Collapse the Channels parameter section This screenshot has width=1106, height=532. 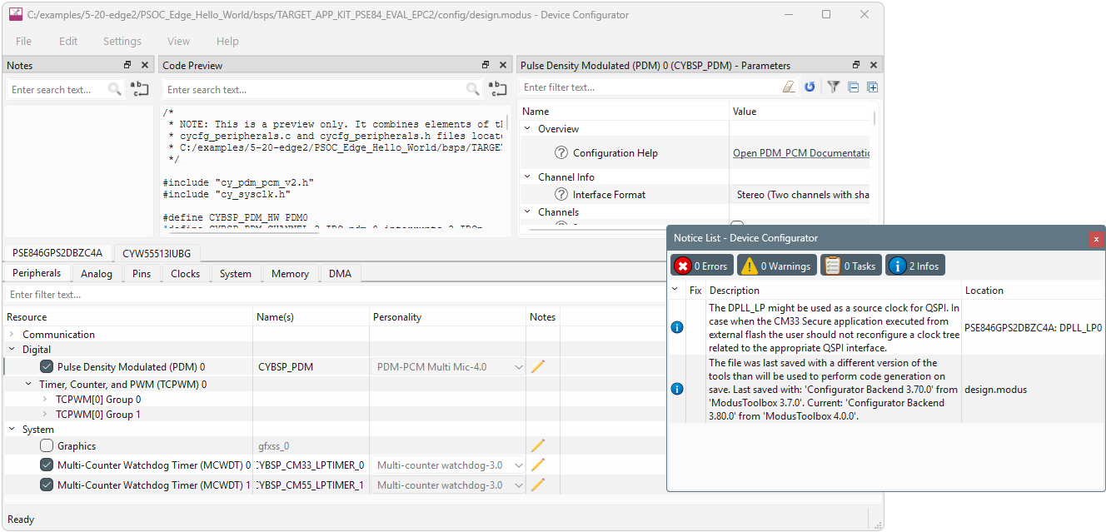click(x=527, y=212)
